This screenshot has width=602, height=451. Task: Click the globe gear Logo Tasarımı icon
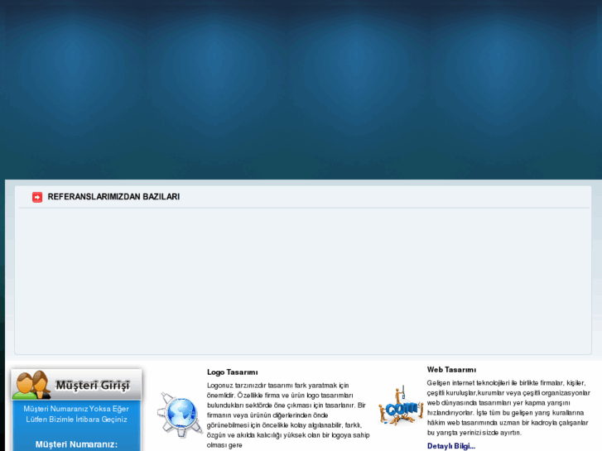pyautogui.click(x=180, y=415)
